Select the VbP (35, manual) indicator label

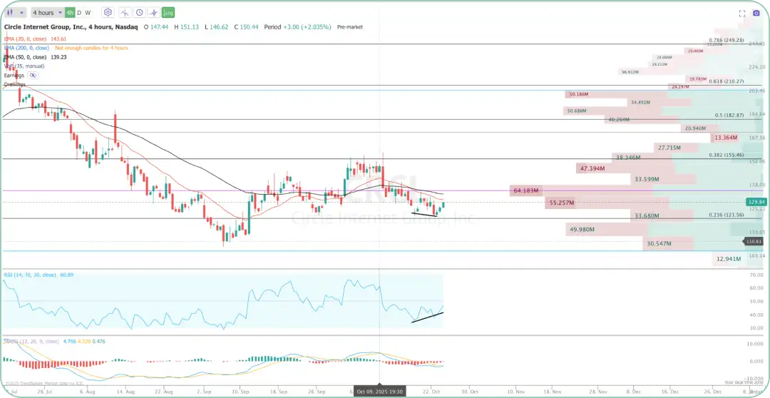(24, 66)
